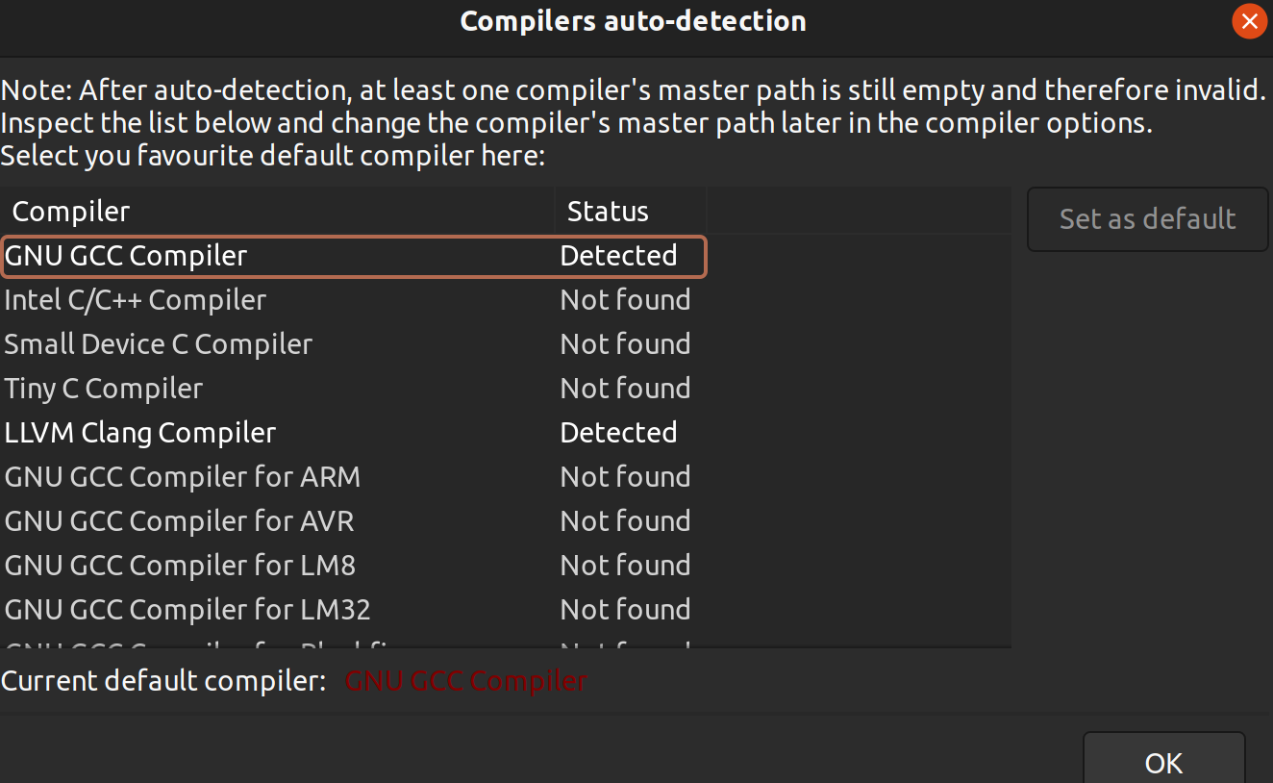
Task: Select Tiny C Compiler in list
Action: 104,389
